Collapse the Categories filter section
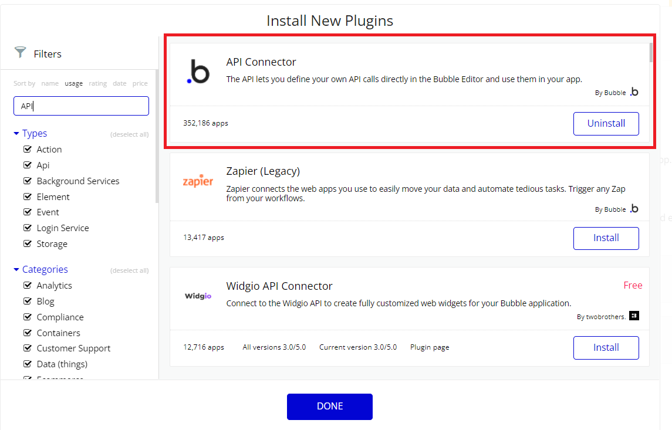This screenshot has height=430, width=672. click(40, 269)
